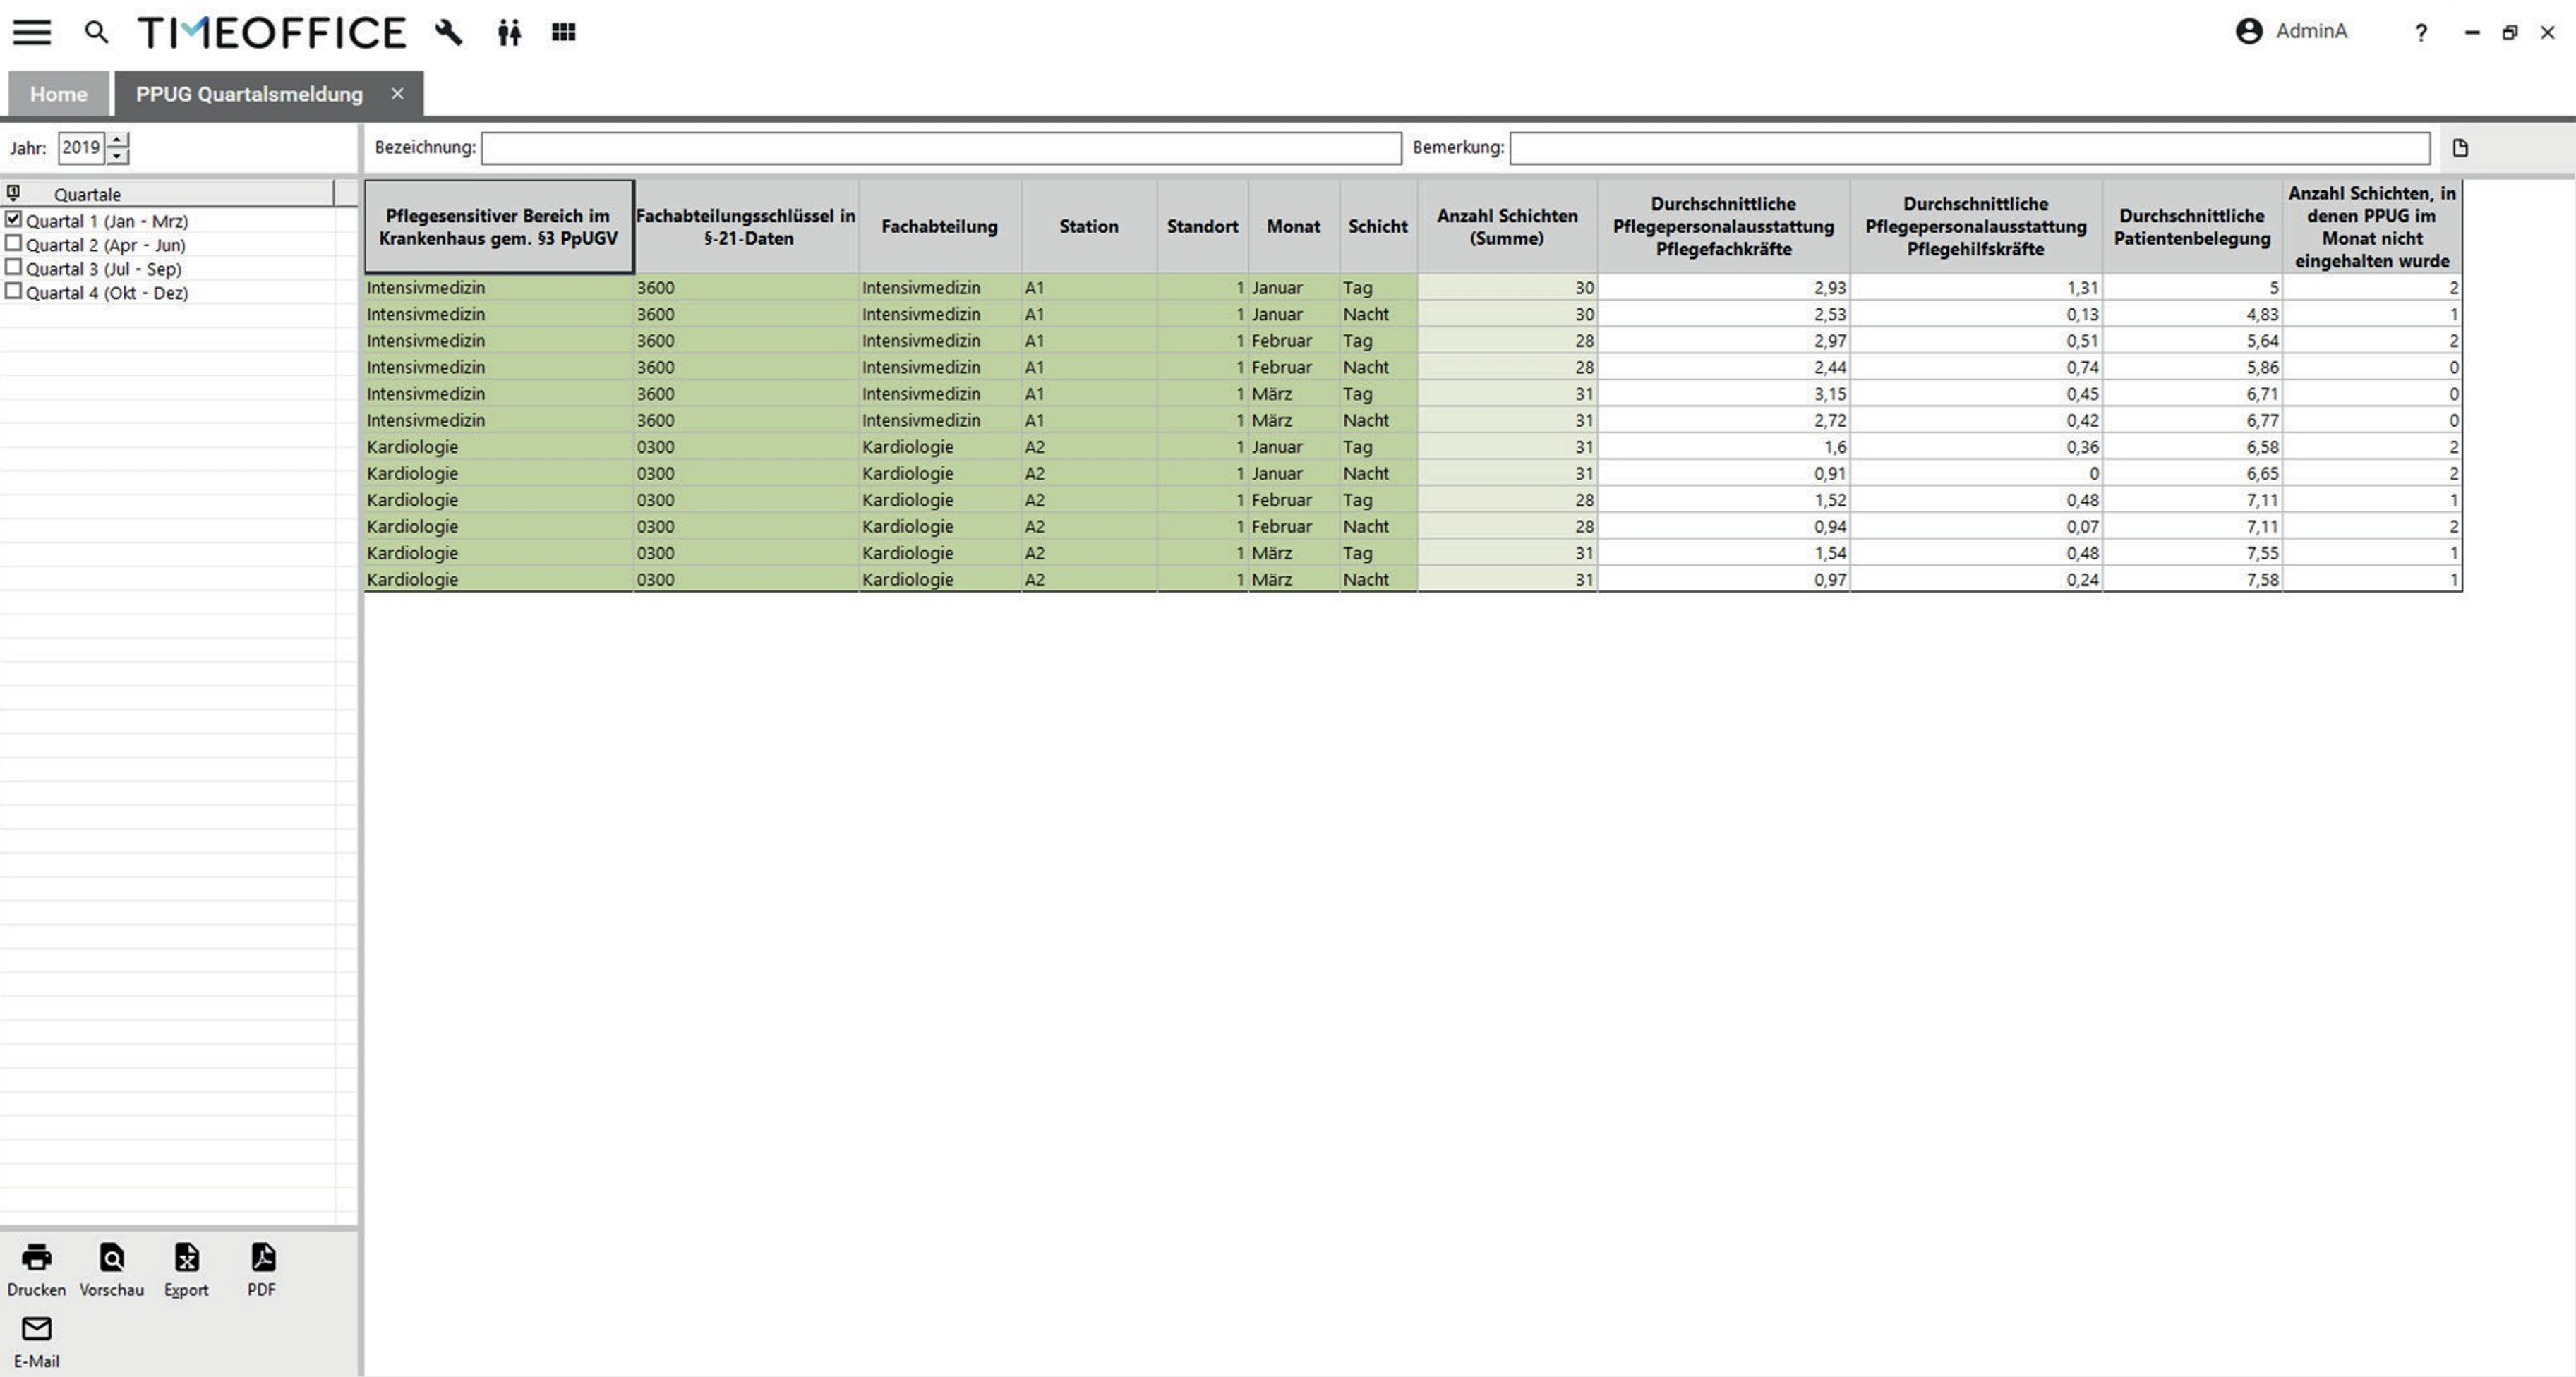Viewport: 2576px width, 1377px height.
Task: Click the search magnifier icon
Action: pos(96,32)
